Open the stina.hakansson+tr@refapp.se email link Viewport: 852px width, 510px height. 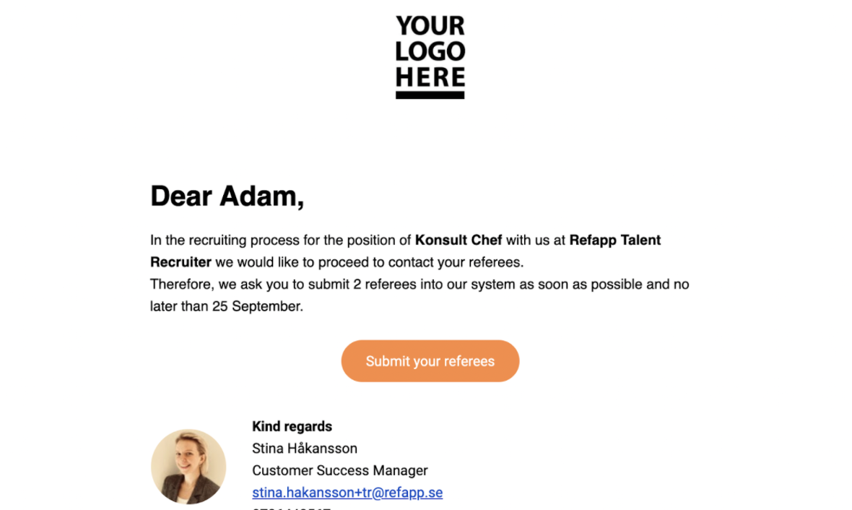347,492
